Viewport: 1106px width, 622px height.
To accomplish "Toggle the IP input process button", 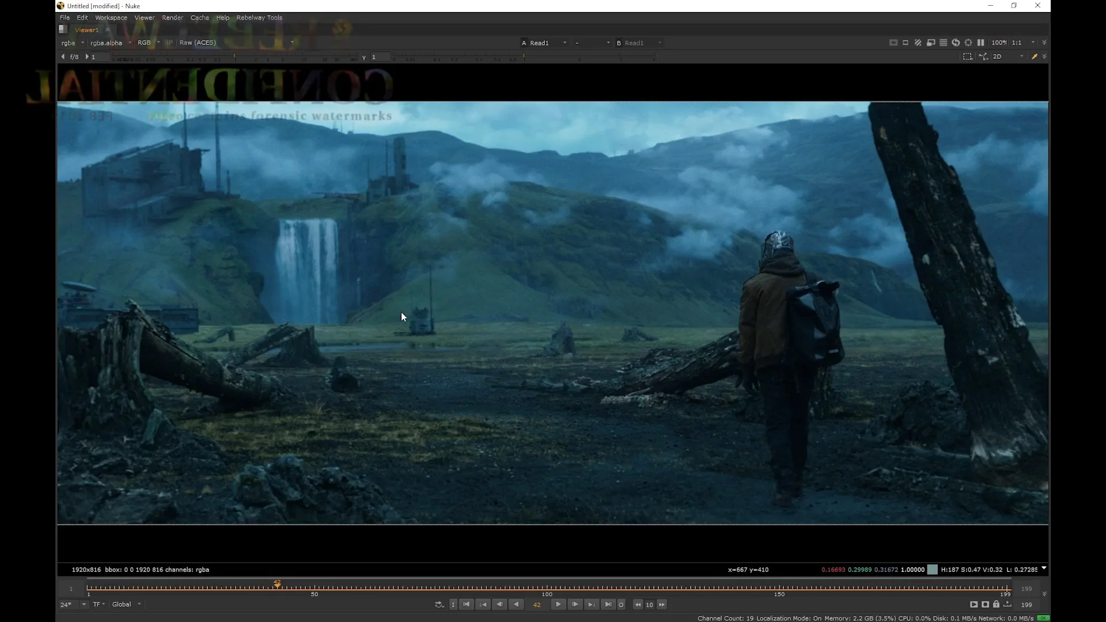I will (x=169, y=43).
